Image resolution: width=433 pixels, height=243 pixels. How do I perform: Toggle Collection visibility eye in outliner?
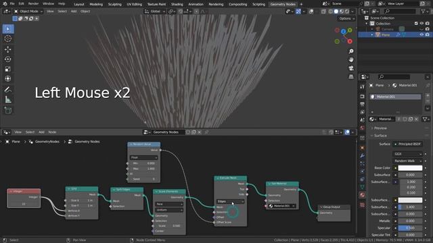point(421,24)
